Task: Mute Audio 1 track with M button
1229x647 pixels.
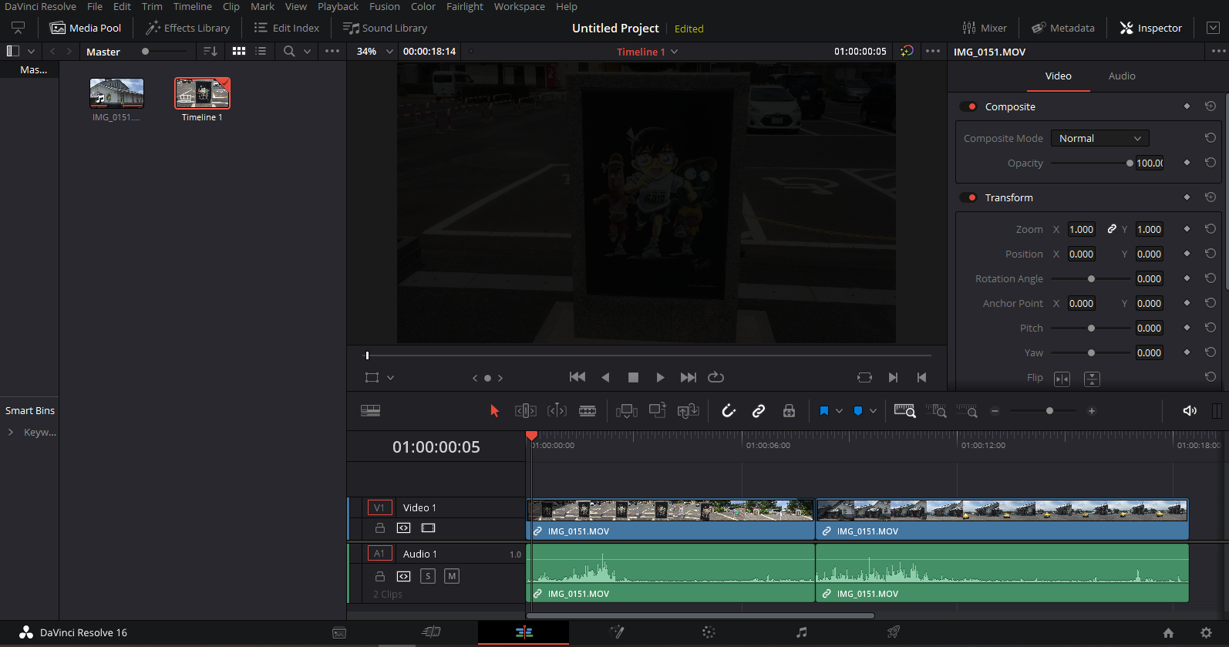Action: [x=452, y=576]
